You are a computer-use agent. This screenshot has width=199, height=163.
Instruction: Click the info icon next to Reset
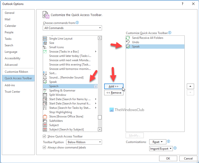tap(169, 141)
